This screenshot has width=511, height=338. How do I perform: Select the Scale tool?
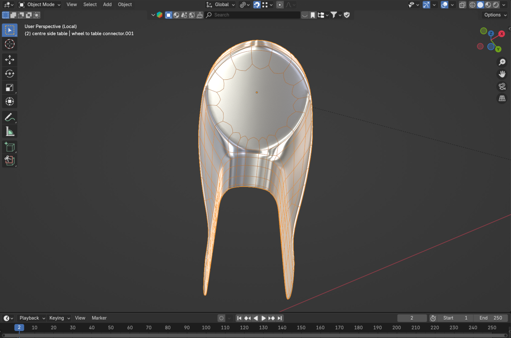10,87
